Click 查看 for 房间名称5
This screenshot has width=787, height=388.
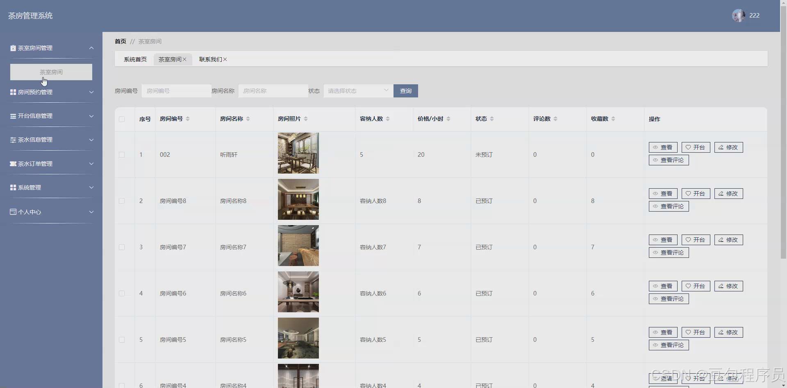click(x=663, y=332)
